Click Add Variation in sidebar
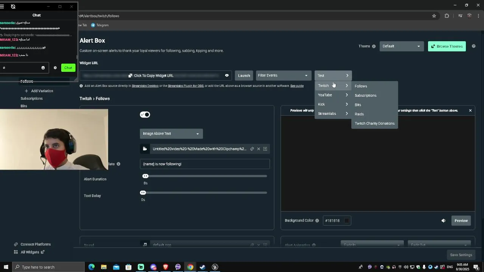484x272 pixels. [39, 91]
